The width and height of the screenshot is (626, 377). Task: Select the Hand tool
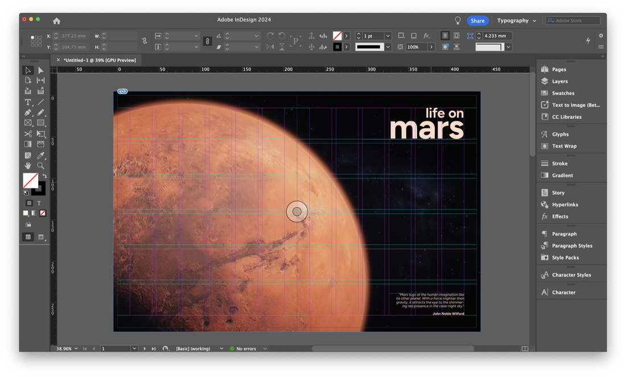click(x=27, y=166)
